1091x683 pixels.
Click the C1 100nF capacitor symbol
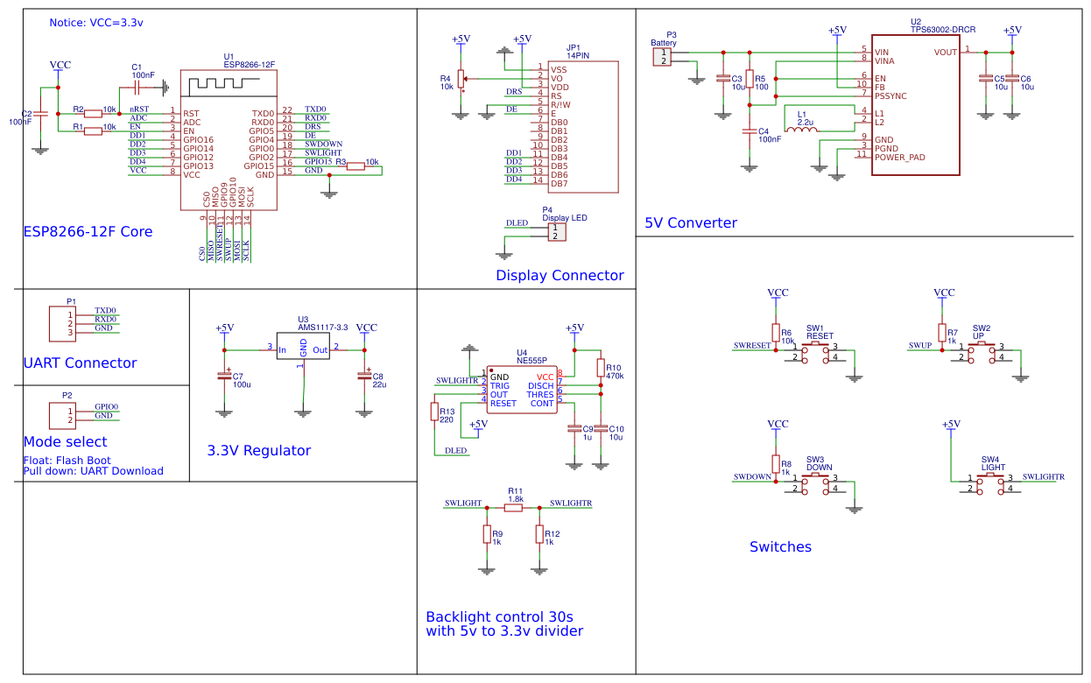(136, 87)
